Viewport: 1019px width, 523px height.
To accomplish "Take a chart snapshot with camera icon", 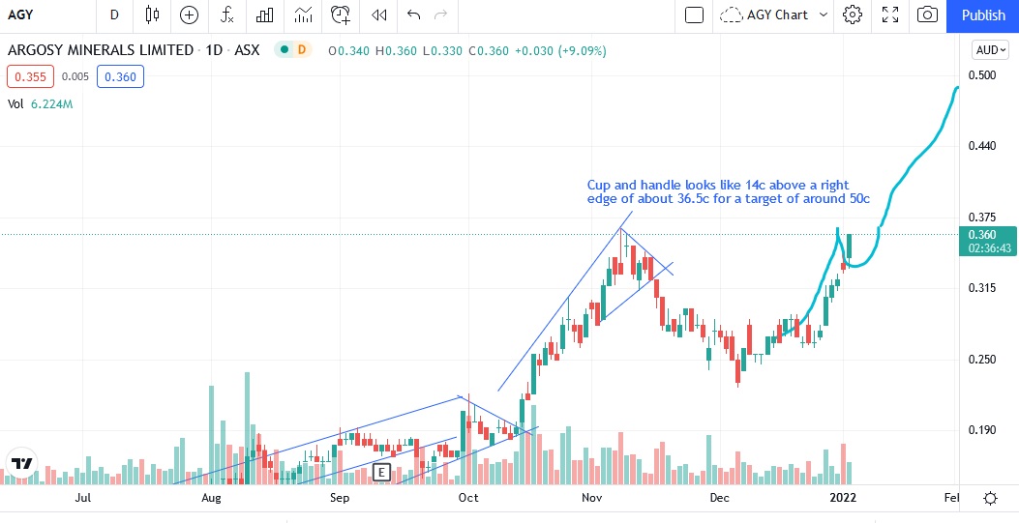I will (927, 15).
